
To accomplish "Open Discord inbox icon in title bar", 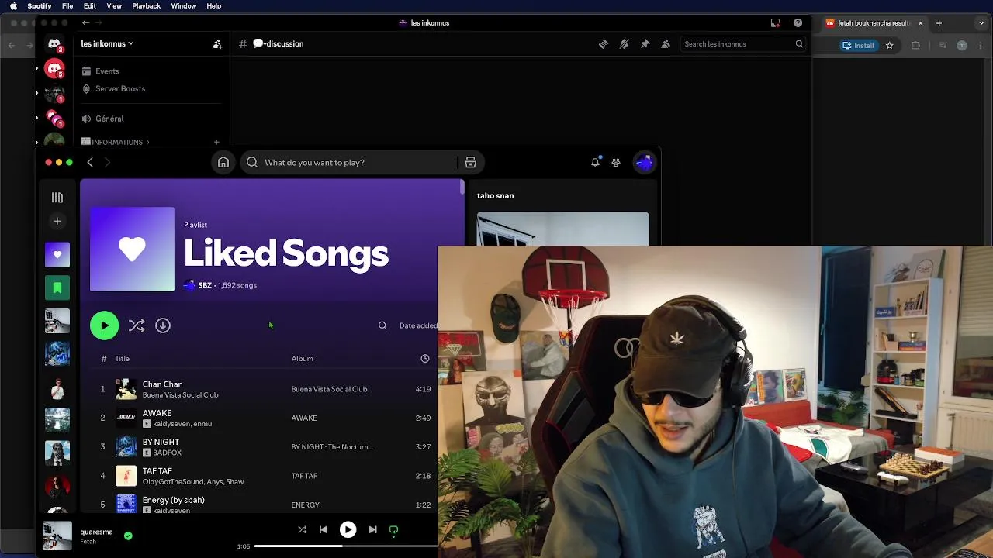I will (775, 22).
